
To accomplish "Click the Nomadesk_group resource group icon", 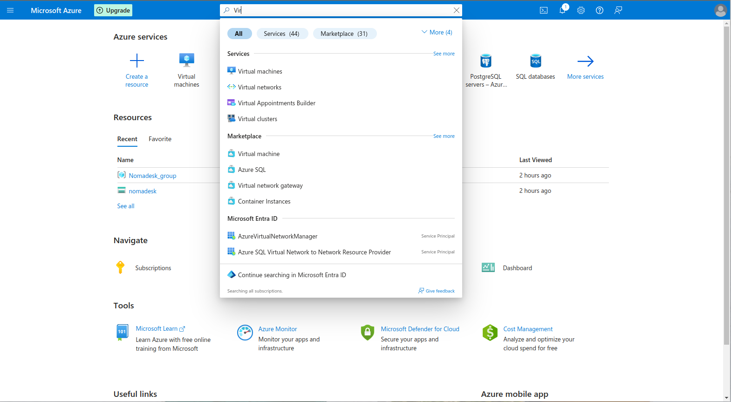I will coord(122,175).
